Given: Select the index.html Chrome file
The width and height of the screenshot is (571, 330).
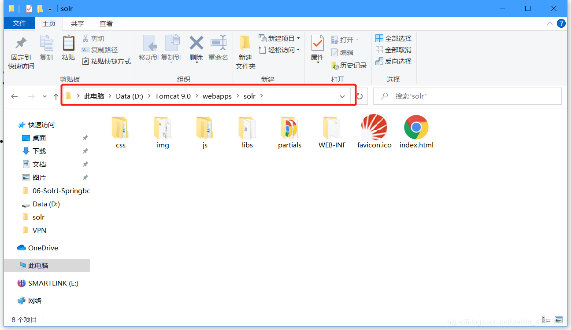Looking at the screenshot, I should [x=416, y=132].
